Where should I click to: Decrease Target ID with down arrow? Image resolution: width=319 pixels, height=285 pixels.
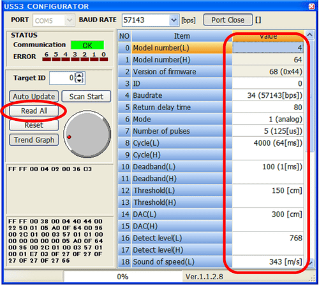coord(79,81)
